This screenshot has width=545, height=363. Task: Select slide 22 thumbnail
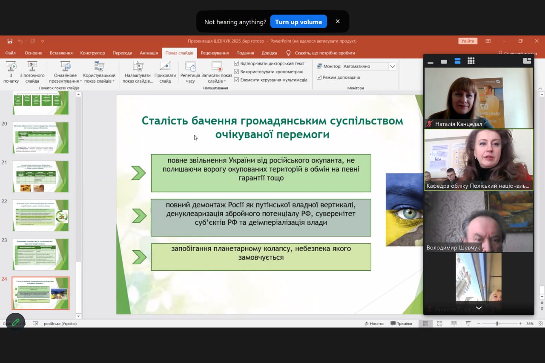pyautogui.click(x=40, y=215)
